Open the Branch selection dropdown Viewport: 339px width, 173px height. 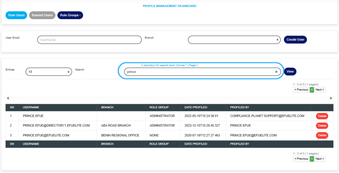[x=234, y=40]
